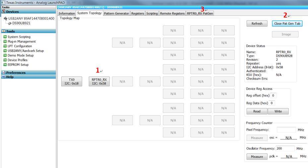Image resolution: width=308 pixels, height=168 pixels.
Task: Click the USB icon beside USB2ANY 89AF14470B001400
Action: pyautogui.click(x=6, y=18)
